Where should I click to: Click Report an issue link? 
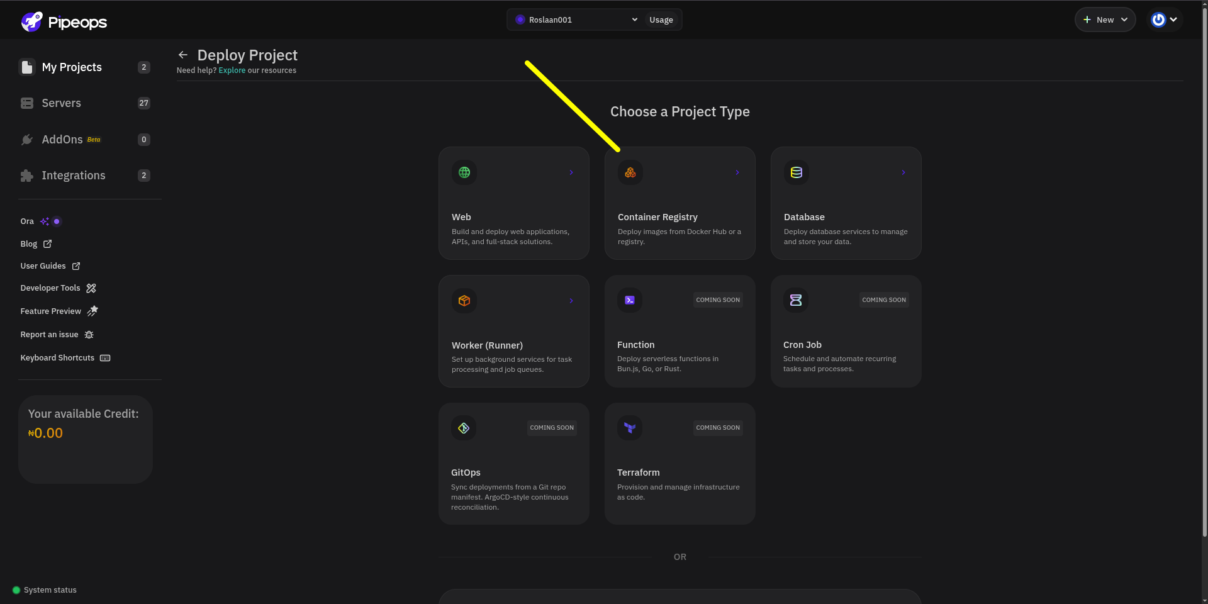tap(57, 335)
